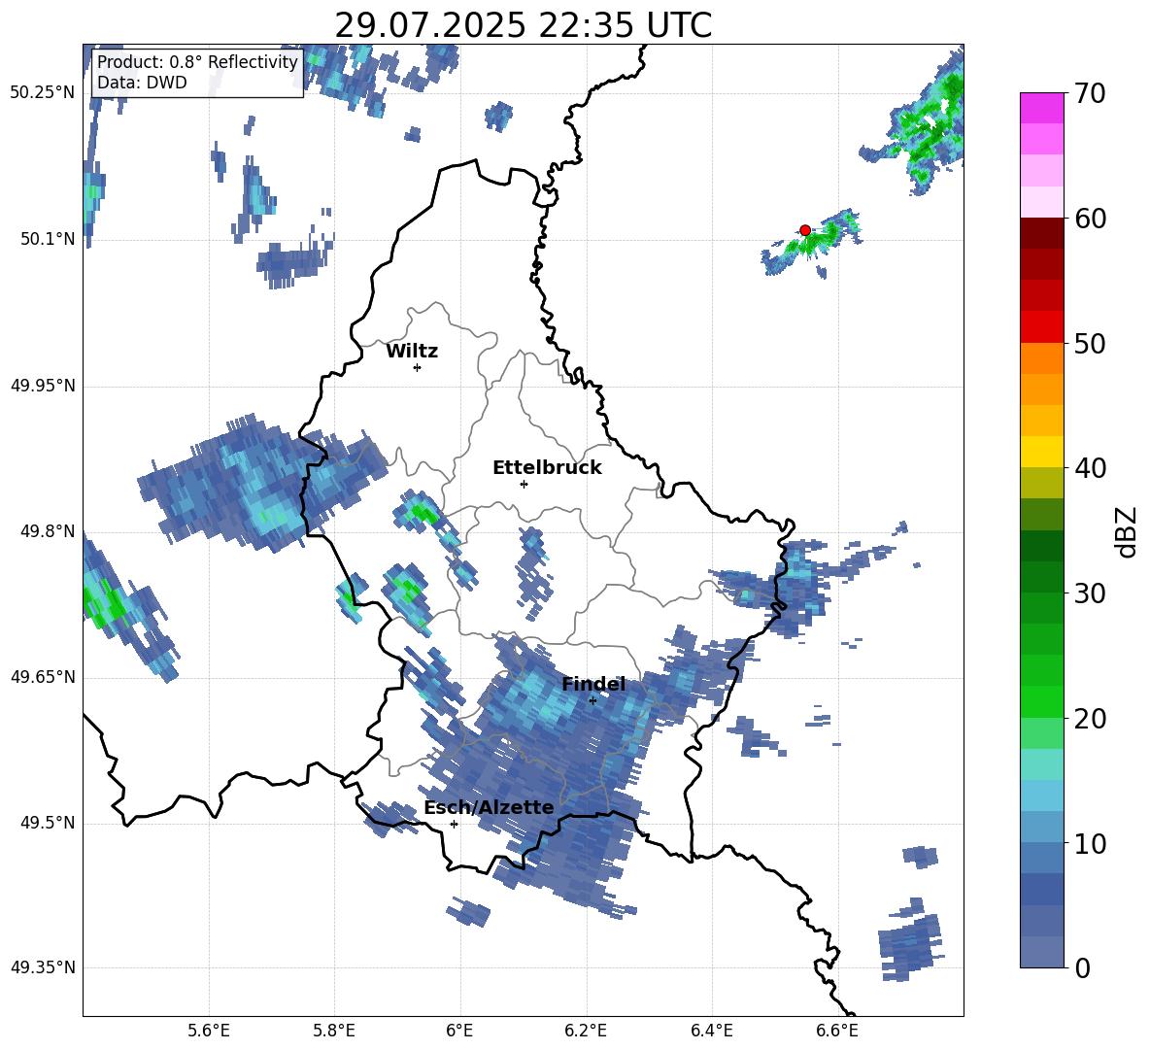Click the Wiltz location cross marker
1150x1050 pixels.
(418, 367)
